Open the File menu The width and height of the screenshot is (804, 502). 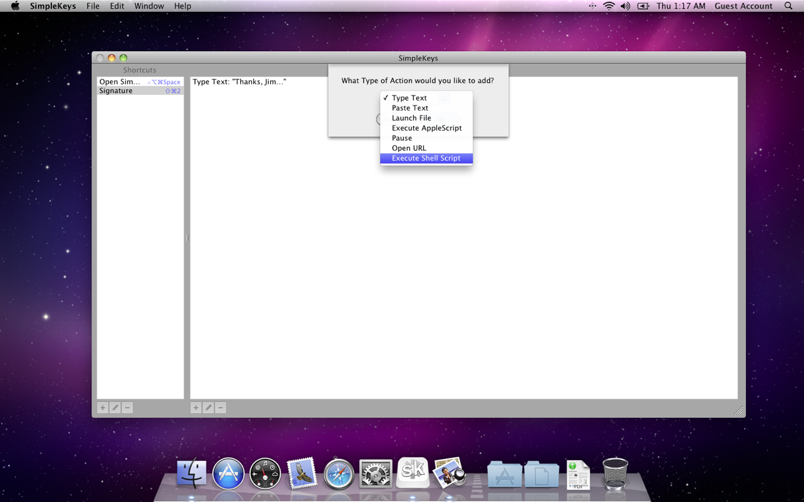click(93, 6)
